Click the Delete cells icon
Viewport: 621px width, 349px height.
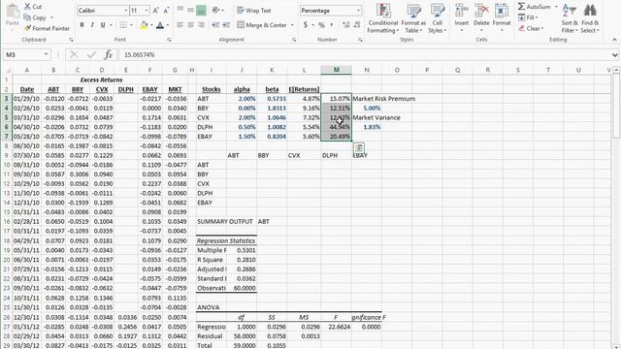click(x=481, y=11)
